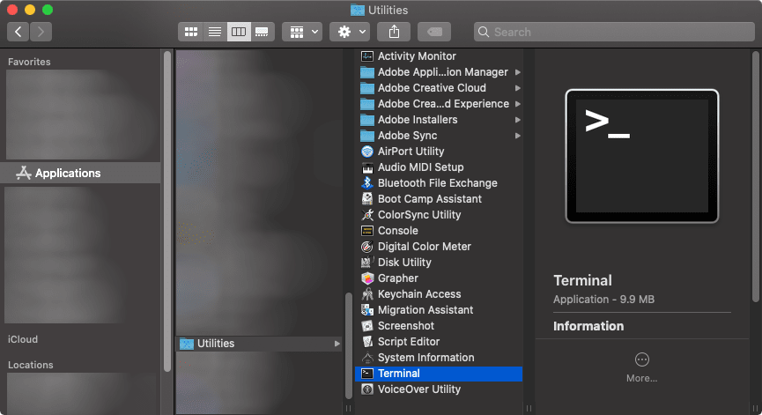This screenshot has height=415, width=762.
Task: Select the Console app icon
Action: (367, 231)
